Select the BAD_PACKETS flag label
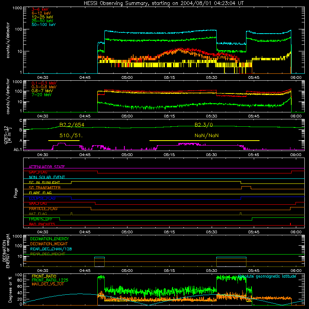Image resolution: width=309 pixels, height=309 pixels. [42, 224]
